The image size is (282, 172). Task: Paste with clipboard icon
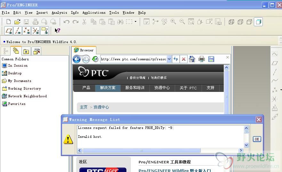[102, 22]
